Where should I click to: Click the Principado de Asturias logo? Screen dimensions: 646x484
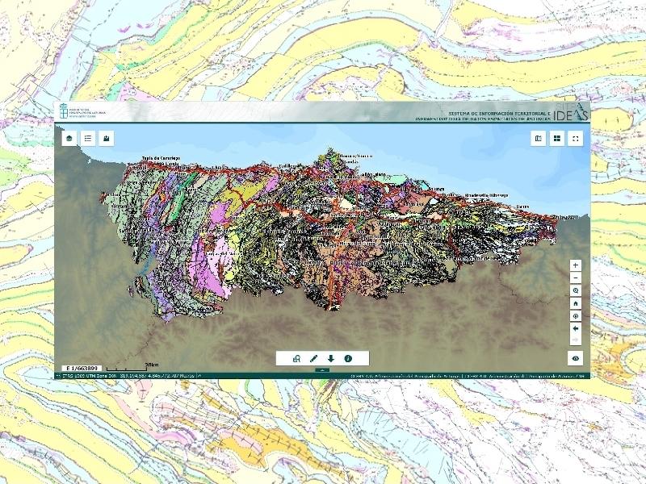click(x=82, y=111)
